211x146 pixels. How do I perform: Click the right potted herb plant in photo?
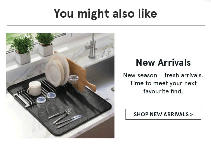click(45, 44)
